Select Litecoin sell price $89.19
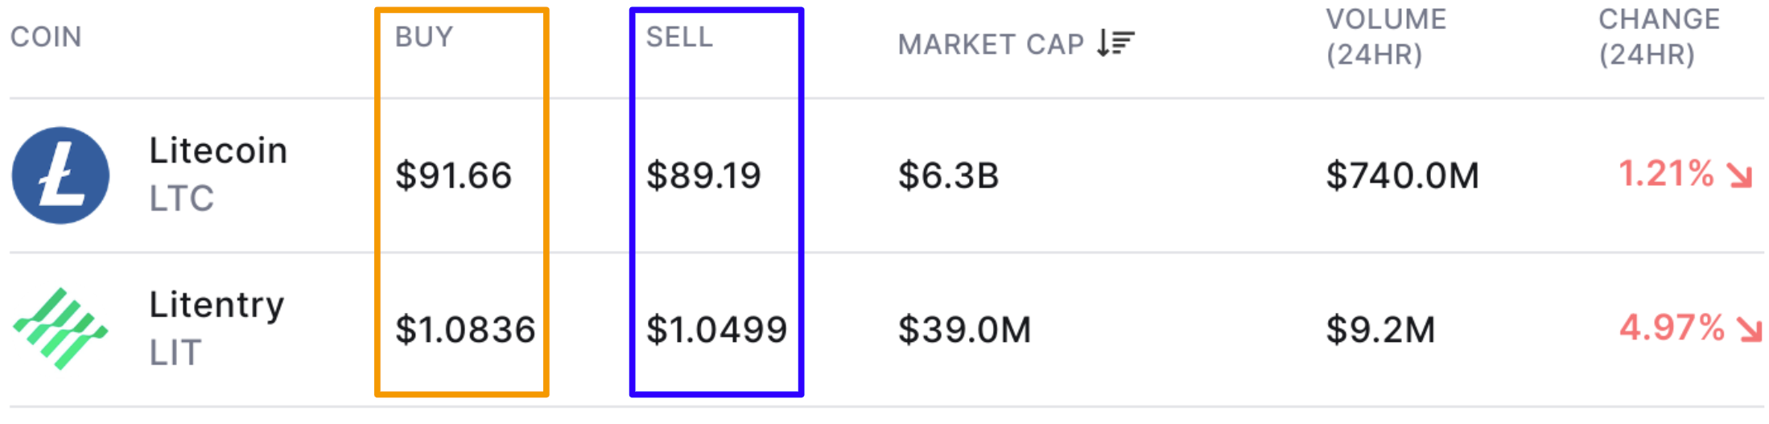This screenshot has width=1769, height=424. tap(703, 175)
